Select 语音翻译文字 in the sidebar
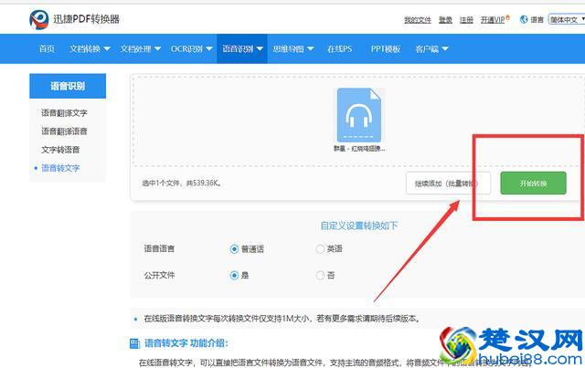 (x=64, y=112)
